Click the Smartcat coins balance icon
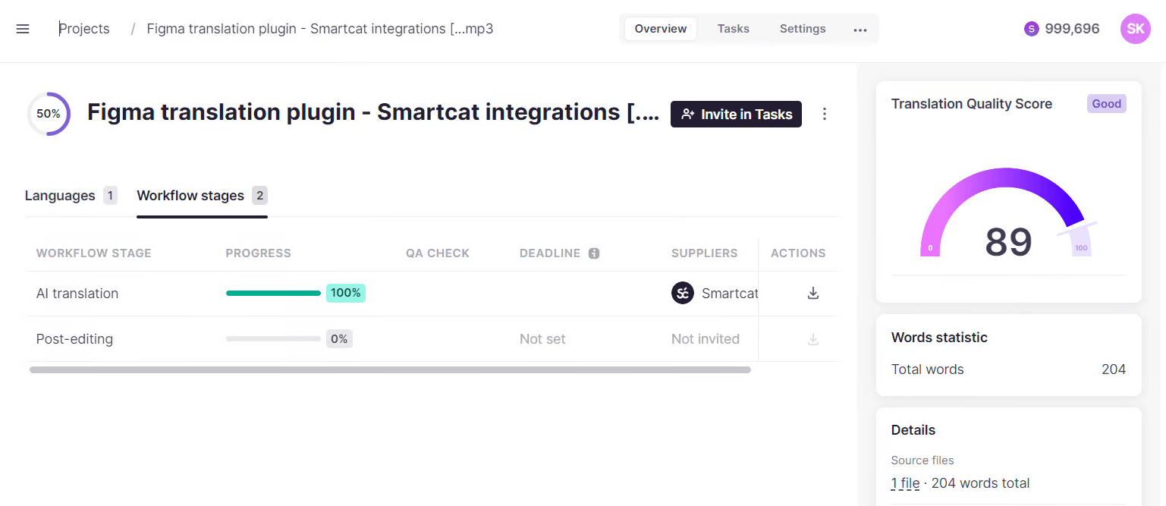Image resolution: width=1166 pixels, height=506 pixels. (1031, 29)
